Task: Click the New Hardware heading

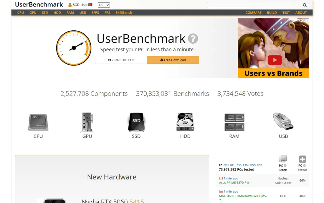Action: coord(112,177)
